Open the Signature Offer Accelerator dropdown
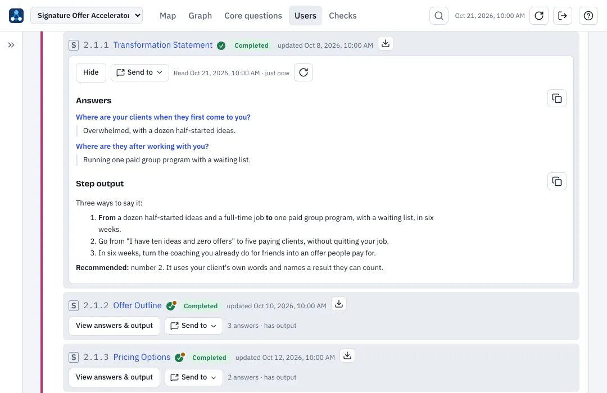607x393 pixels. [87, 16]
